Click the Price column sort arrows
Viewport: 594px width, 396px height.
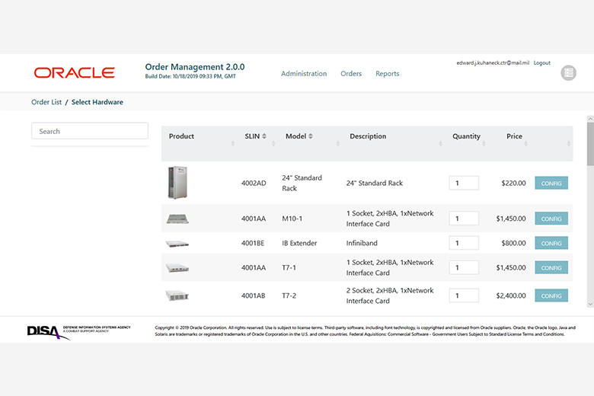(525, 144)
